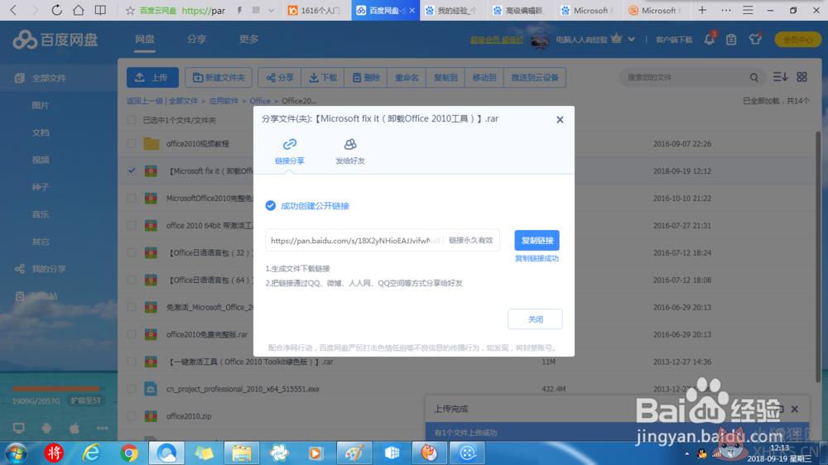
Task: Expand the user account dropdown arrow
Action: (632, 39)
